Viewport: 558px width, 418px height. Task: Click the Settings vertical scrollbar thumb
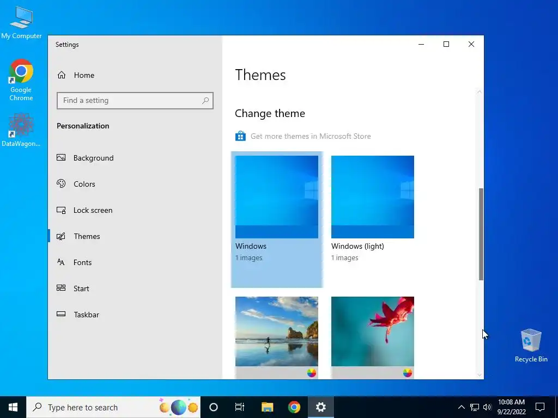click(481, 234)
